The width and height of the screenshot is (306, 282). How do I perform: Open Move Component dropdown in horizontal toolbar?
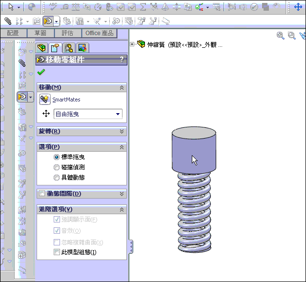(57, 21)
